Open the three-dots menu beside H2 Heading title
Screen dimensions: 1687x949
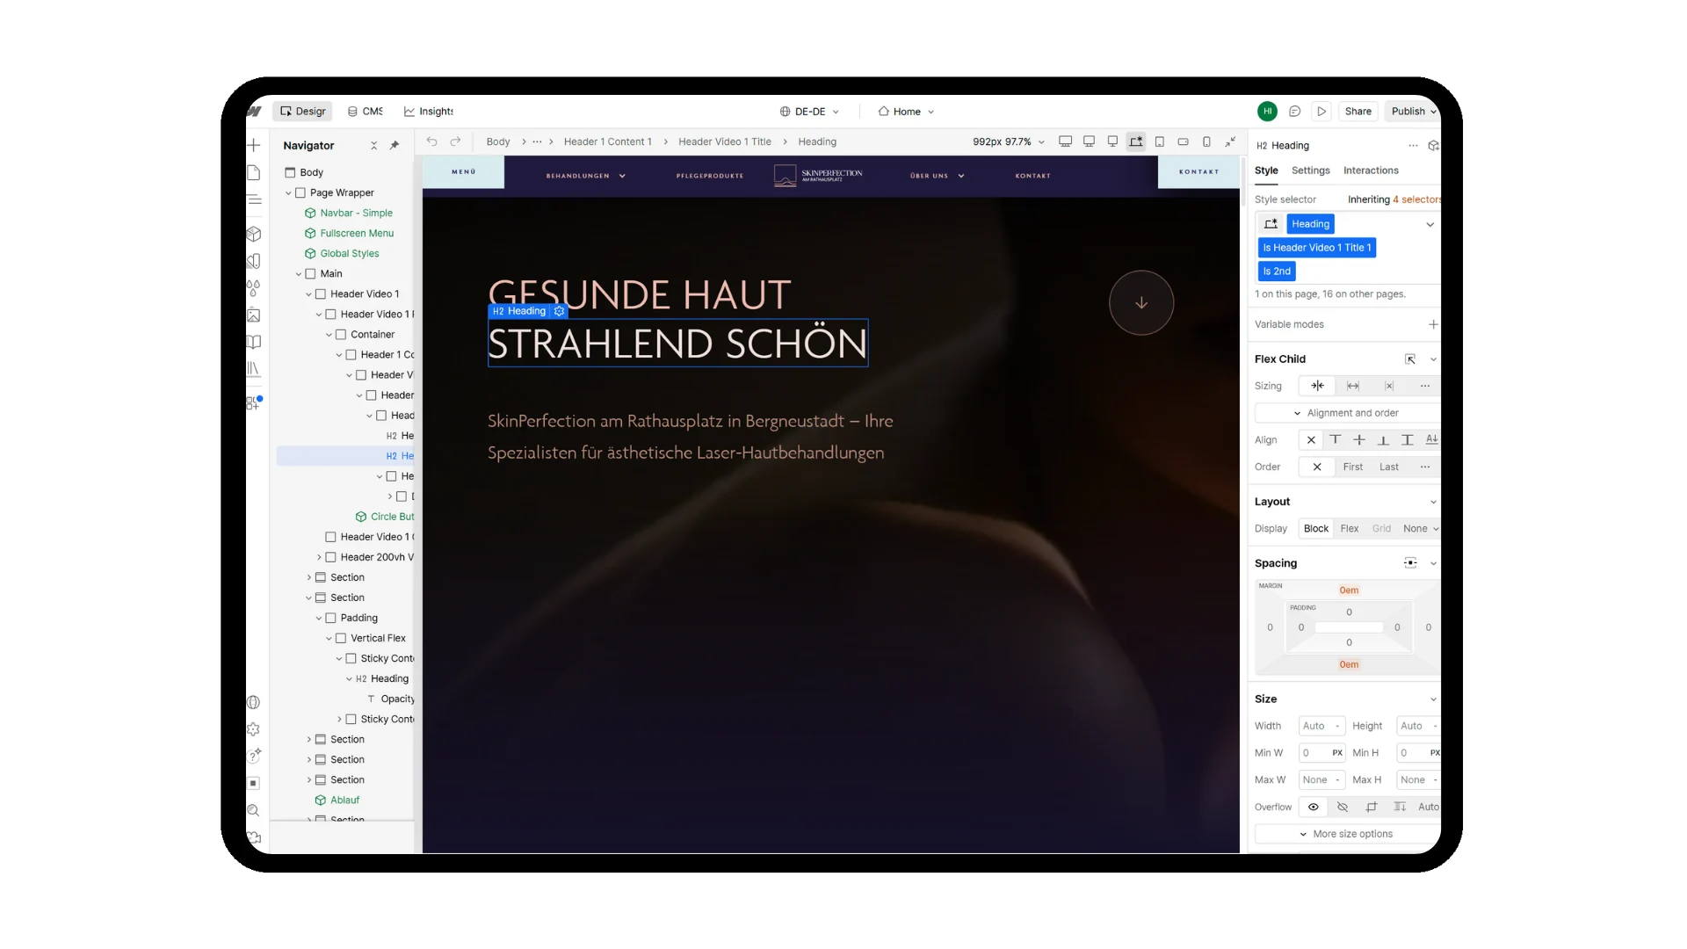pyautogui.click(x=1413, y=146)
